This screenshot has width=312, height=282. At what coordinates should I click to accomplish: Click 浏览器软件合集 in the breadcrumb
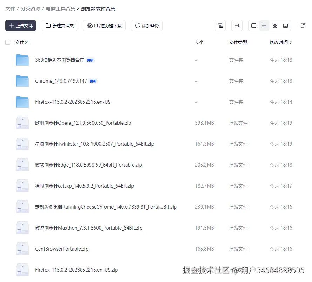98,9
